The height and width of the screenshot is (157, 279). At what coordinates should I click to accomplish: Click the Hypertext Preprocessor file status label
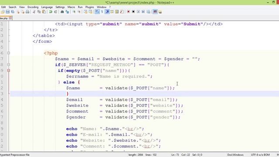tap(15, 155)
